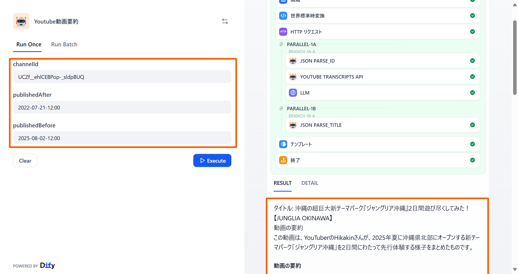This screenshot has width=518, height=274.
Task: Click the テンプレート node icon
Action: pyautogui.click(x=283, y=144)
